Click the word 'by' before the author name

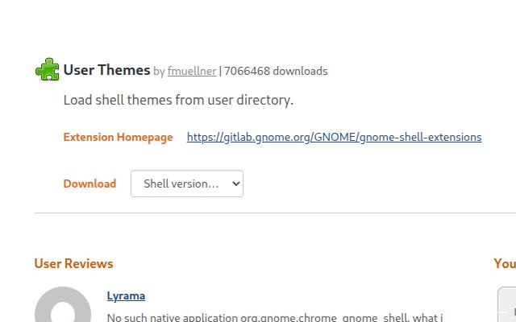coord(159,71)
